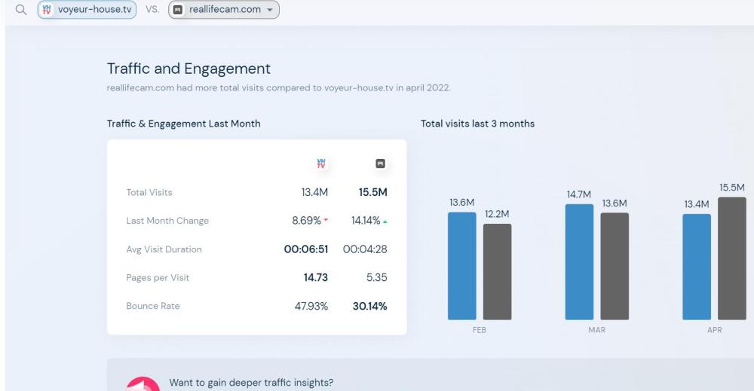Click the gray FEB bar labeled 12.2M
The image size is (754, 391).
[x=497, y=271]
